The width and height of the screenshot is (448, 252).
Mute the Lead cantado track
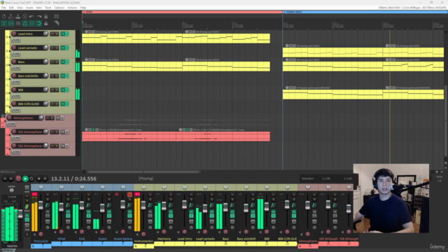tap(52, 48)
